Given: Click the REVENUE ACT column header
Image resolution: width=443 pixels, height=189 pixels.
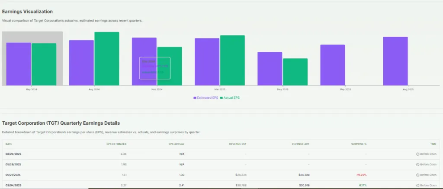Looking at the screenshot, I should pos(301,144).
